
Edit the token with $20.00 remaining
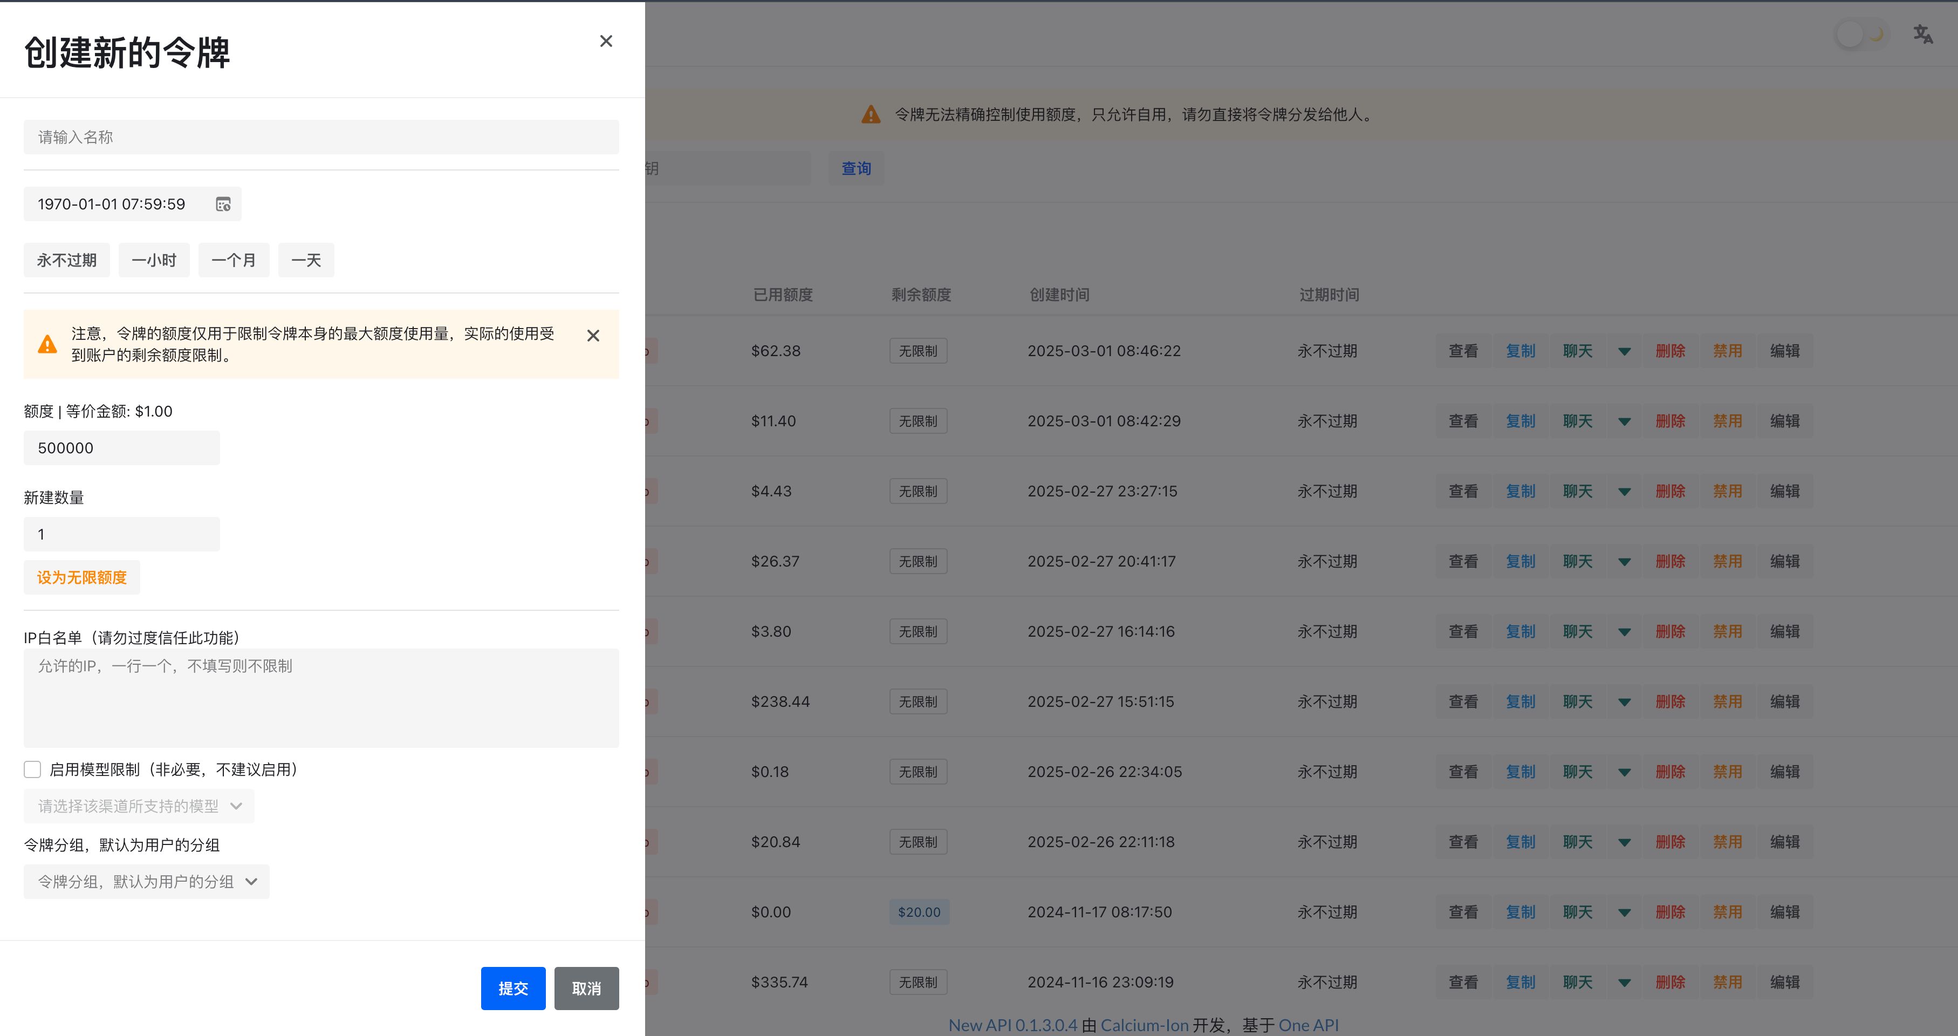(x=1785, y=912)
